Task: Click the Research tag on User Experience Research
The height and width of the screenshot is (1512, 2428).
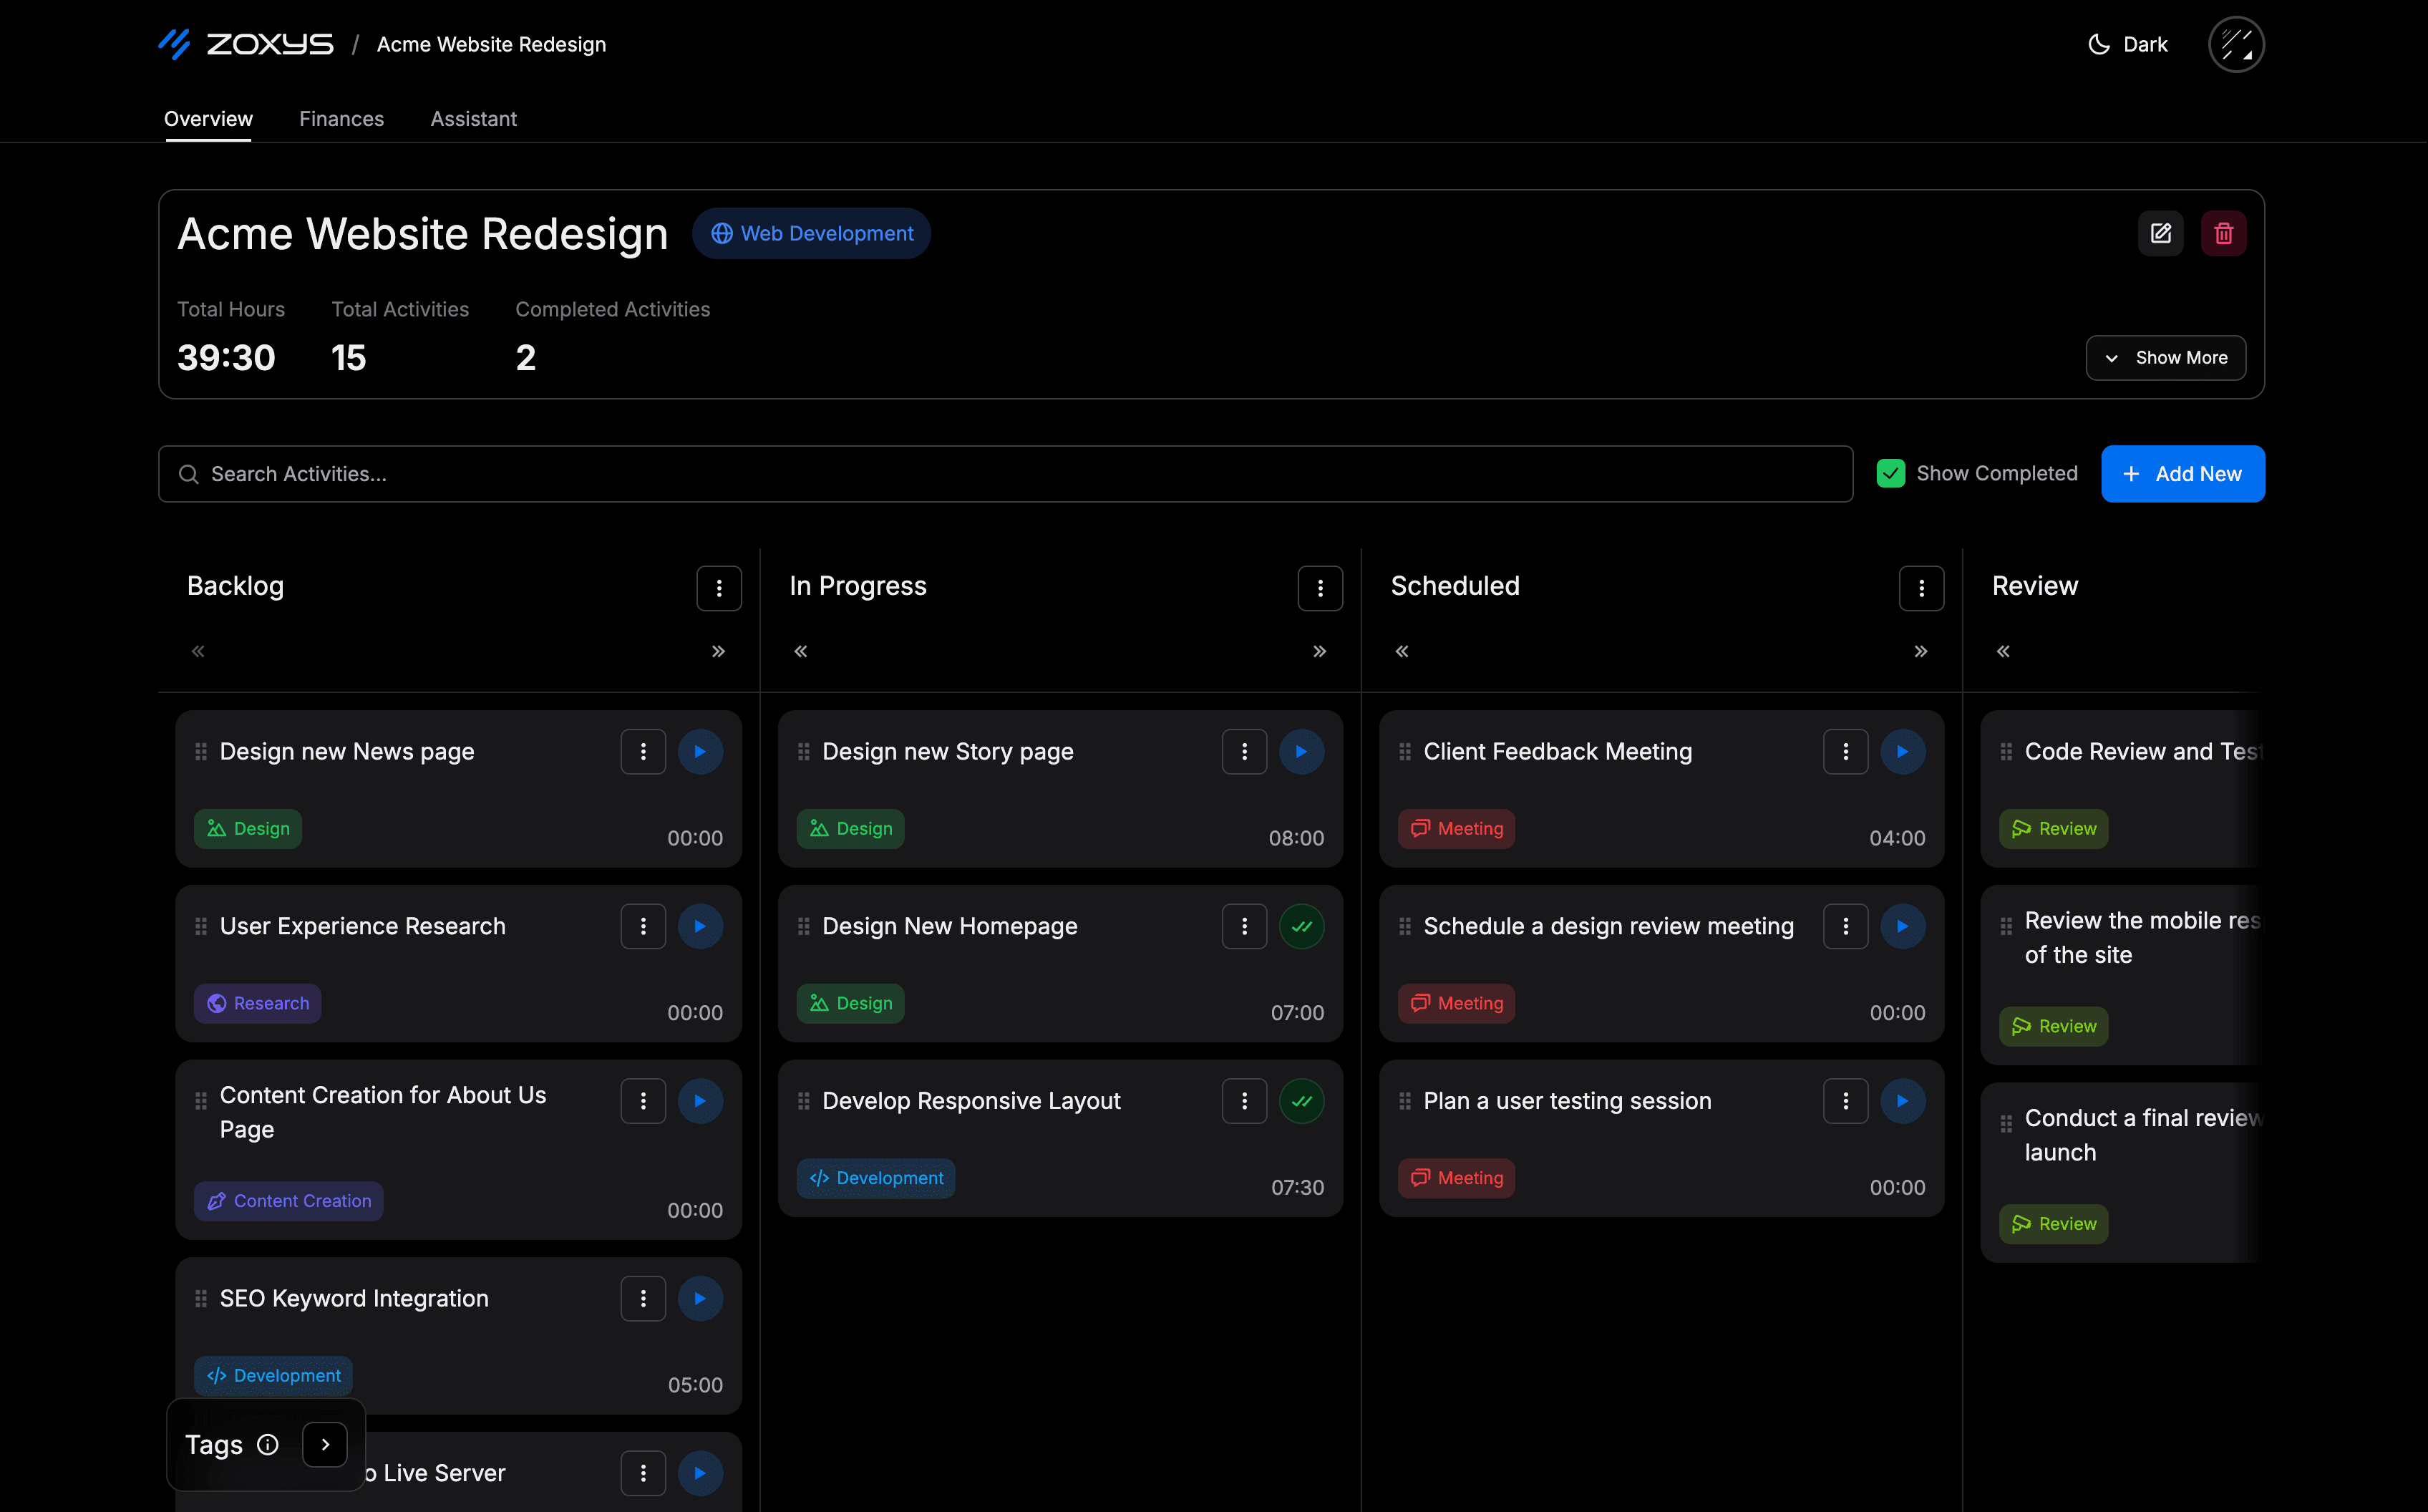Action: [258, 1003]
